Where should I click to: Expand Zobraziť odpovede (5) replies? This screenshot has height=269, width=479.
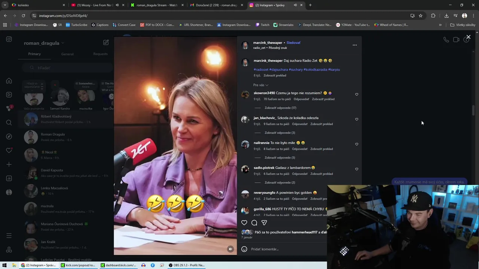coord(280,158)
